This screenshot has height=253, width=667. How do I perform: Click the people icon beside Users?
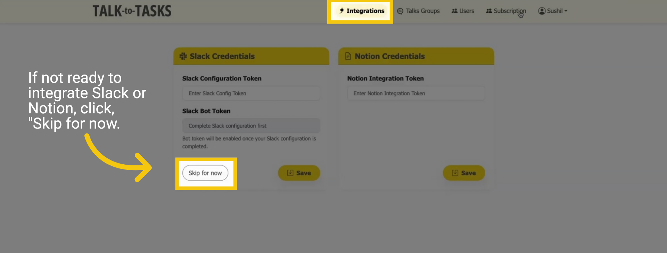point(454,11)
